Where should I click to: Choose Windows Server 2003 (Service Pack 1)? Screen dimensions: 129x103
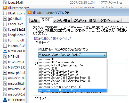pyautogui.click(x=72, y=78)
